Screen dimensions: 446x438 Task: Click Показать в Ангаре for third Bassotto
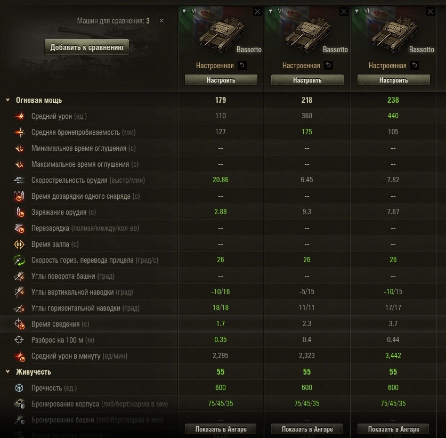pos(394,429)
